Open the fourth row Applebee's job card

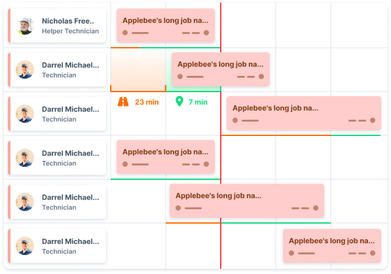pyautogui.click(x=166, y=157)
